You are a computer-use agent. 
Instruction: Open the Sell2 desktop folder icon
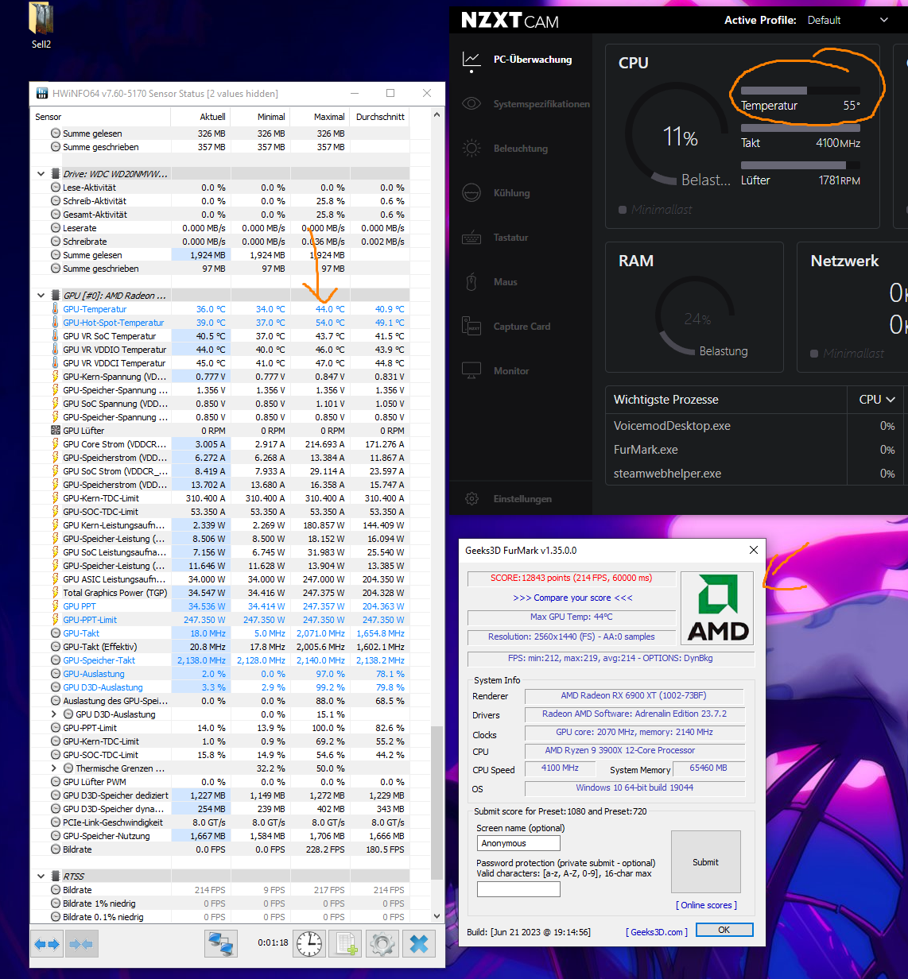41,25
